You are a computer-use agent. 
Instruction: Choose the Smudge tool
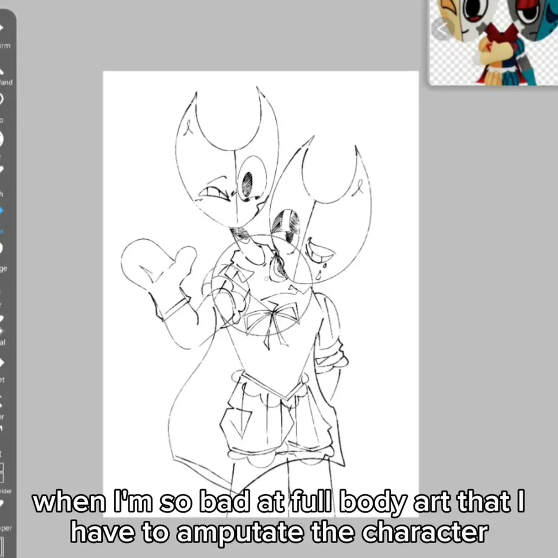[2, 256]
